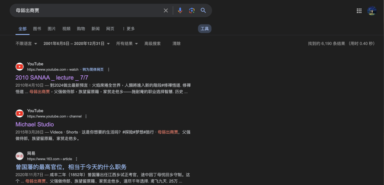Switch to the 网页 tab
The height and width of the screenshot is (185, 384).
point(110,29)
